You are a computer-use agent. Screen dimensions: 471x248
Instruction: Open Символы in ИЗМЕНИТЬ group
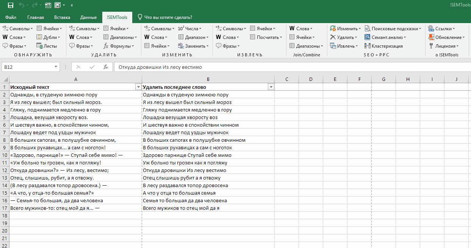pos(159,28)
